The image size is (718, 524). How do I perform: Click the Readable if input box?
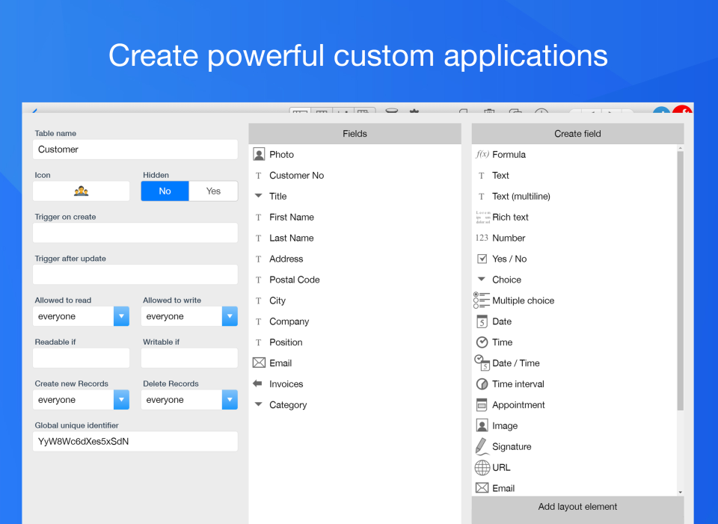point(81,358)
